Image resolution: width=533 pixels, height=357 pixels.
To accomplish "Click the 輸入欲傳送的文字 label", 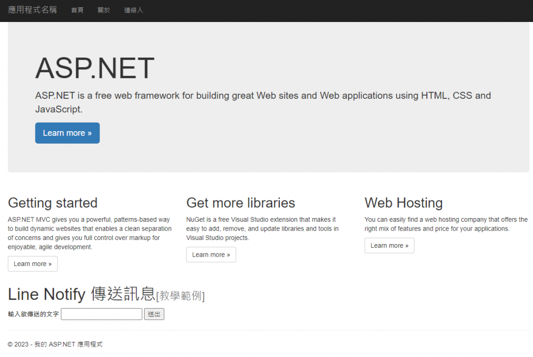I will pos(33,314).
